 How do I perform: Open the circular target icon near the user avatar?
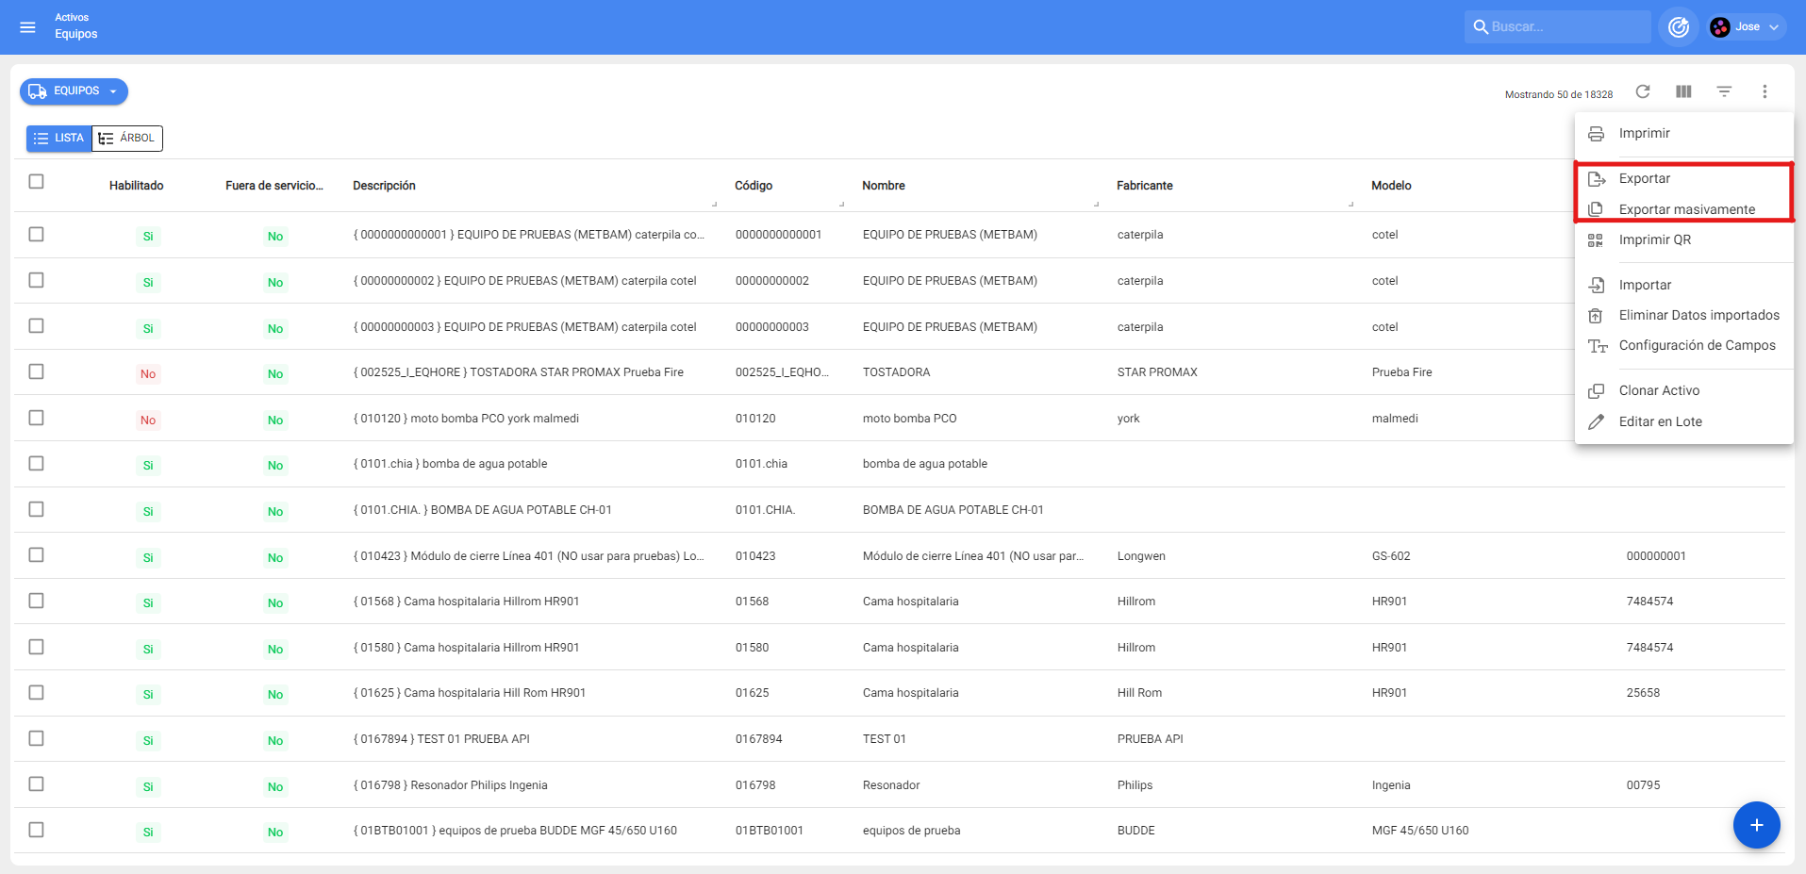pyautogui.click(x=1679, y=27)
